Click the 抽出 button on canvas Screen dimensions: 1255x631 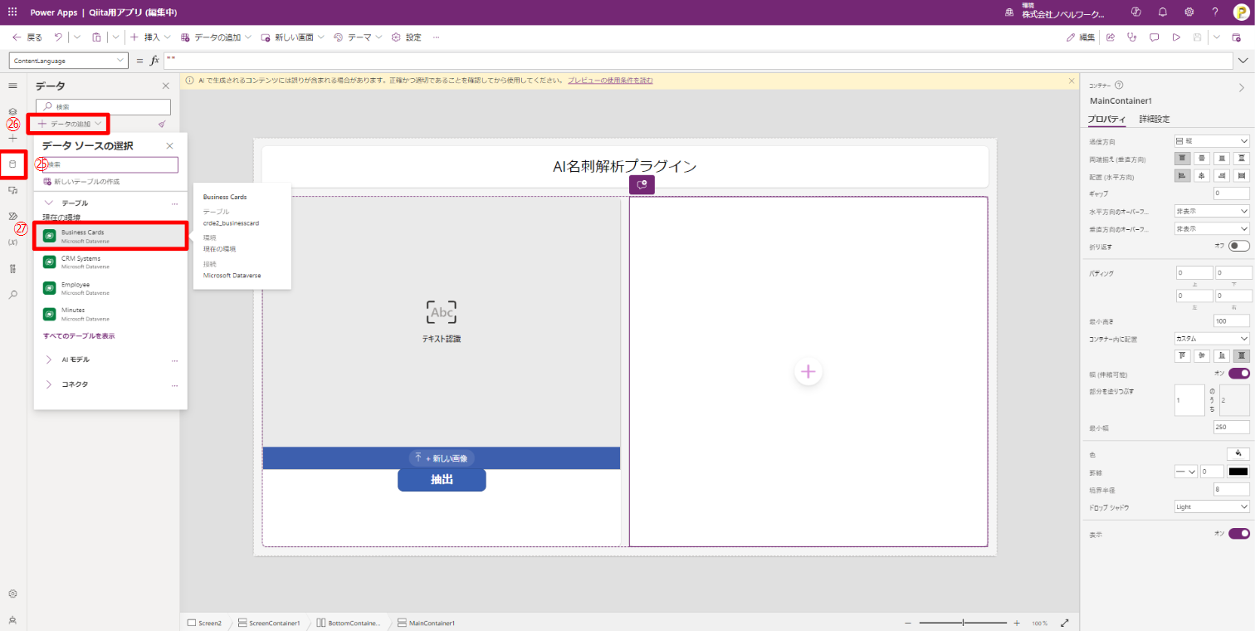pyautogui.click(x=442, y=480)
